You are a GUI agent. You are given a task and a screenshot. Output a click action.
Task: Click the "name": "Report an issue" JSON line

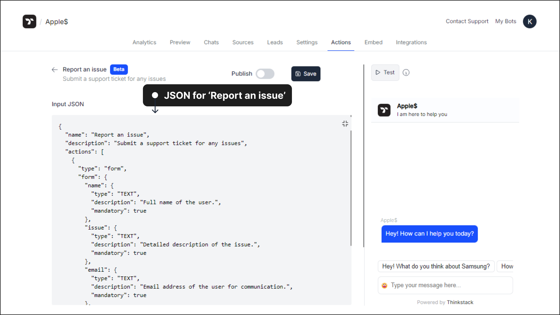click(x=107, y=135)
